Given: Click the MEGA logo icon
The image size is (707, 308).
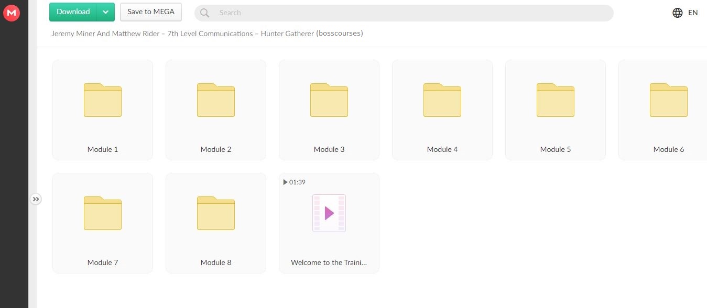Looking at the screenshot, I should coord(11,13).
